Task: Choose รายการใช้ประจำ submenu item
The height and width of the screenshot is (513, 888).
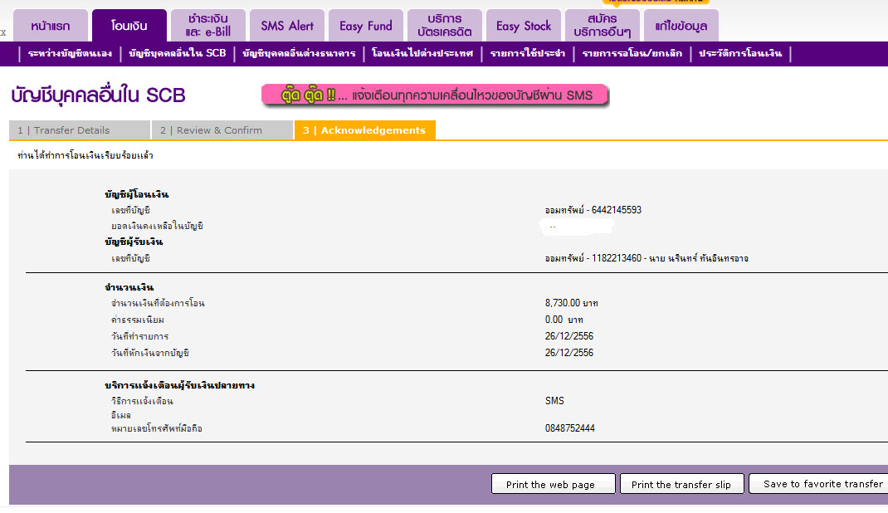Action: pyautogui.click(x=527, y=53)
